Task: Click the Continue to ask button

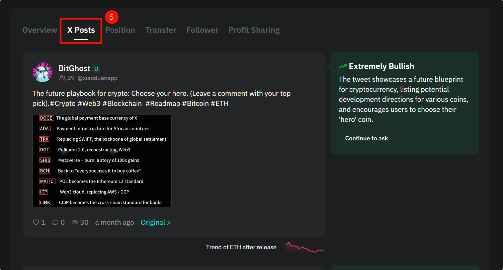Action: 366,138
